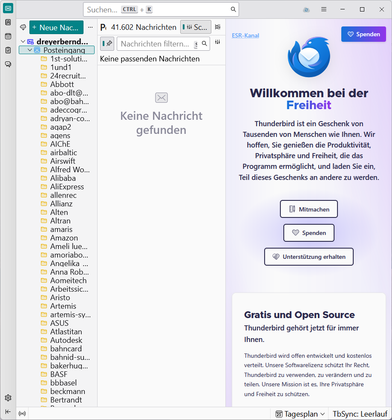The image size is (392, 420).
Task: Select the beckmann folder
Action: (x=67, y=391)
